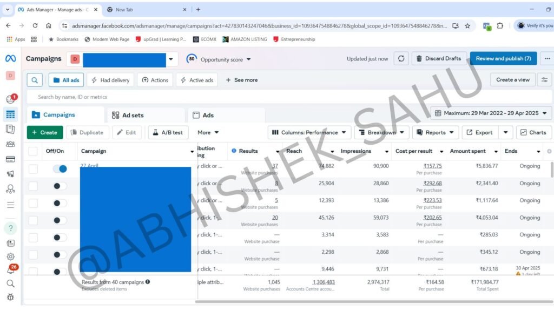Click the megaphone advertising icon in sidebar
The image size is (554, 311).
pos(10,174)
